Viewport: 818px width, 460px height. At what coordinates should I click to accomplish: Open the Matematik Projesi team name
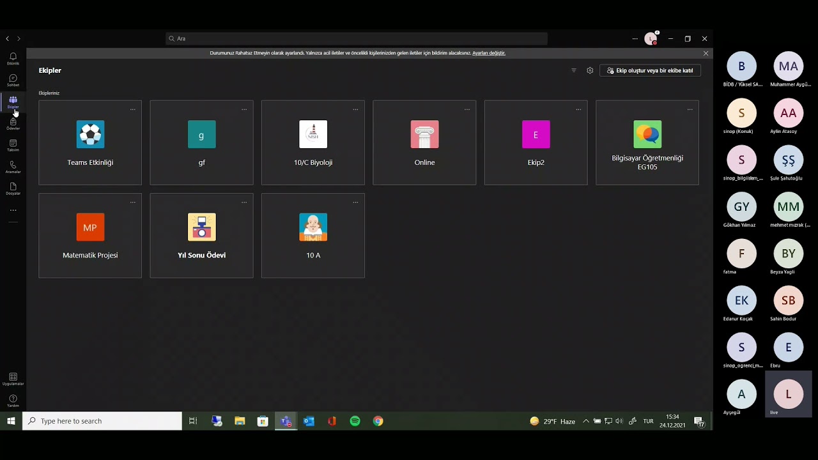(x=90, y=255)
